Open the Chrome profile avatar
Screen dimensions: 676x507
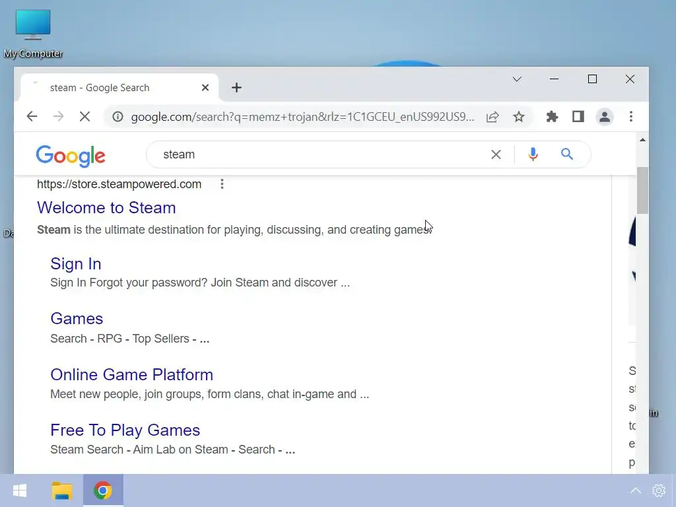[x=605, y=116]
